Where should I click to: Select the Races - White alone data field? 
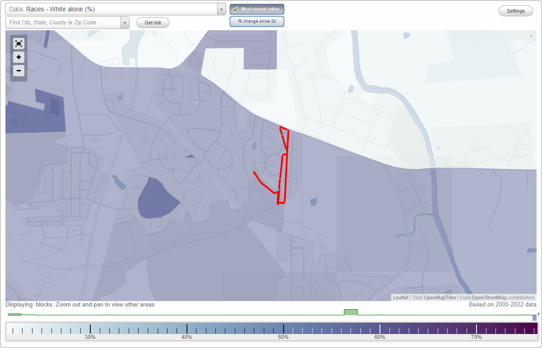click(x=111, y=9)
